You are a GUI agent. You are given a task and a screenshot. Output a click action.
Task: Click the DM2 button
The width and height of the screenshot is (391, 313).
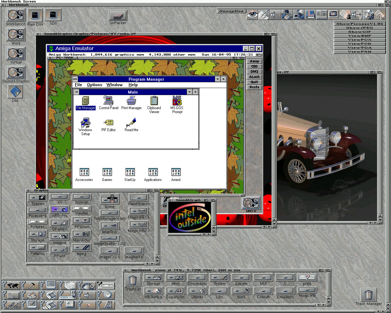tap(254, 72)
